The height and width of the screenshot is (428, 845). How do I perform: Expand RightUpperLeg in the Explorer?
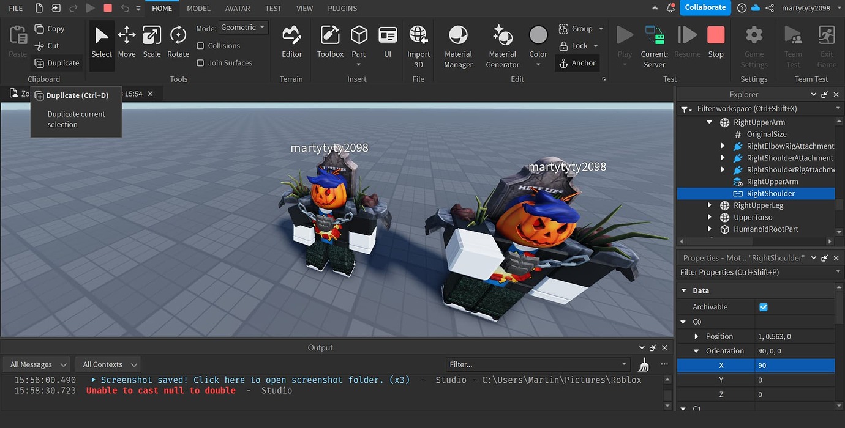(x=709, y=205)
